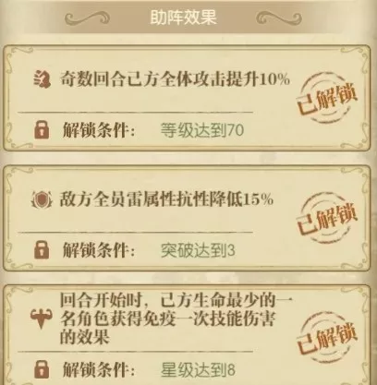
Task: Click the 已解锁 stamp on attack-boost card
Action: tap(327, 98)
